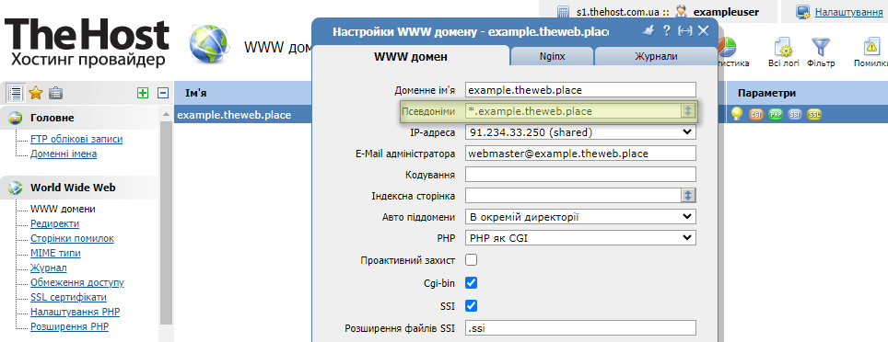
Task: Click the Кодування input field
Action: tap(580, 175)
